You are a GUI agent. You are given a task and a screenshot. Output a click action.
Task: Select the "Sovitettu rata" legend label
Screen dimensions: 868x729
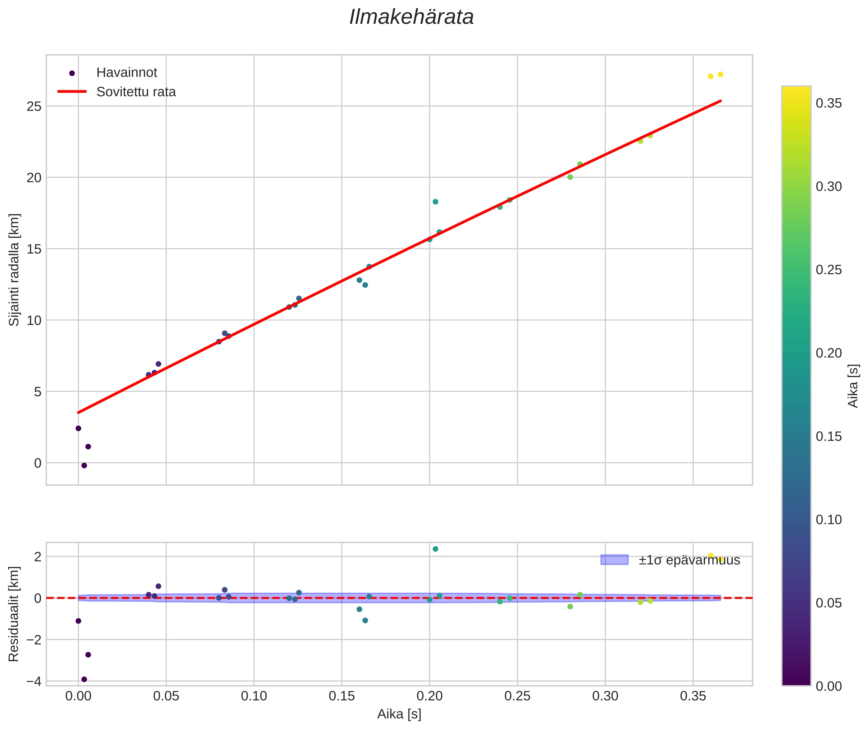click(136, 92)
